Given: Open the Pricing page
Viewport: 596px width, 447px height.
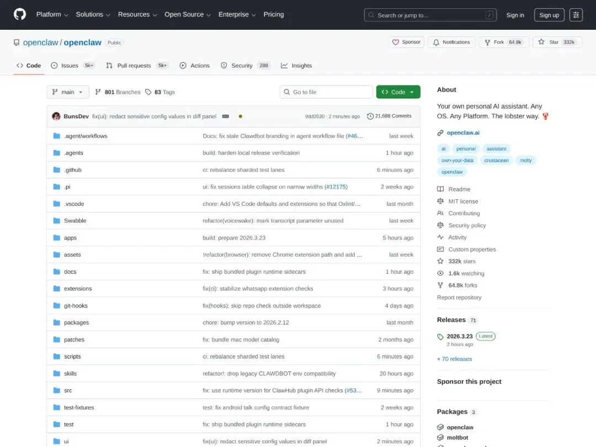Looking at the screenshot, I should 274,14.
